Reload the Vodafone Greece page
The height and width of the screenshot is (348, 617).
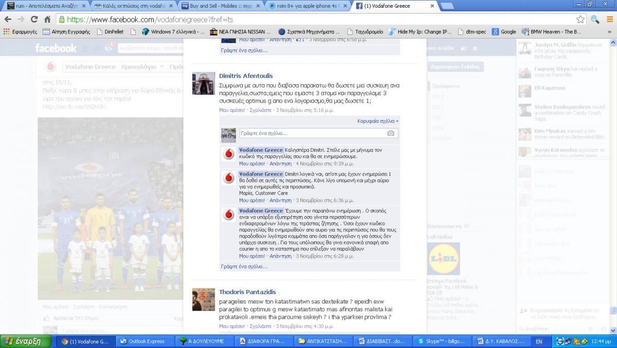(34, 20)
